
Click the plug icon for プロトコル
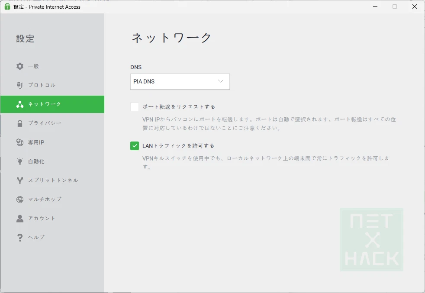coord(20,85)
